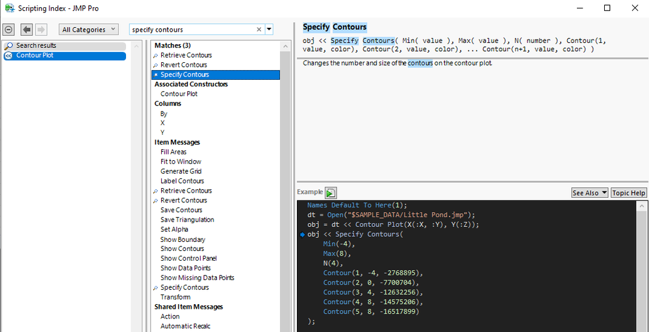Run the example script with green play icon

click(331, 193)
